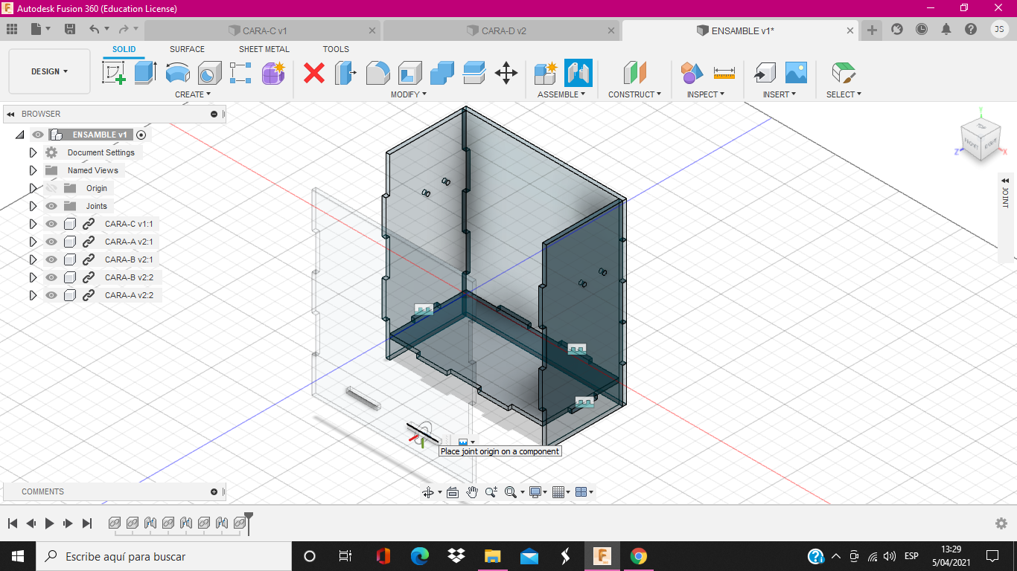Select the Measure tool

[724, 73]
